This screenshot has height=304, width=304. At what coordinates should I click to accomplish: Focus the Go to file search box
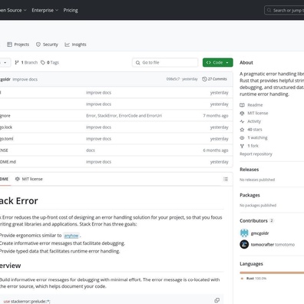[x=165, y=62]
